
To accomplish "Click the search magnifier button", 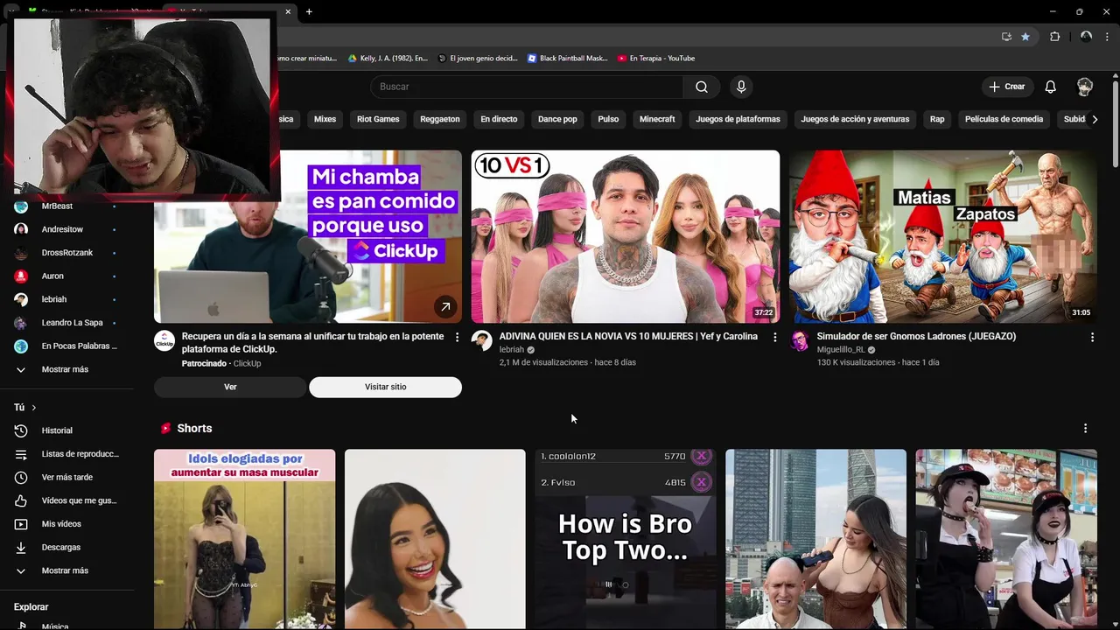I will [x=702, y=87].
